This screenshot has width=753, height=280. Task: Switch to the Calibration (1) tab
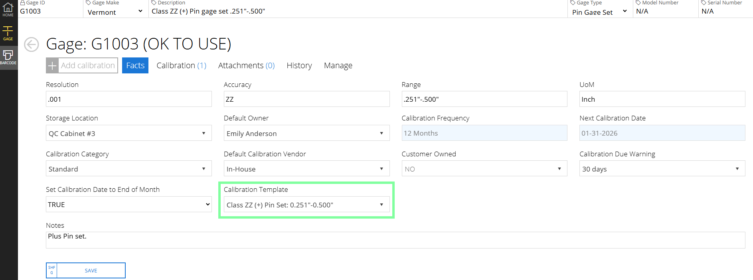point(181,65)
